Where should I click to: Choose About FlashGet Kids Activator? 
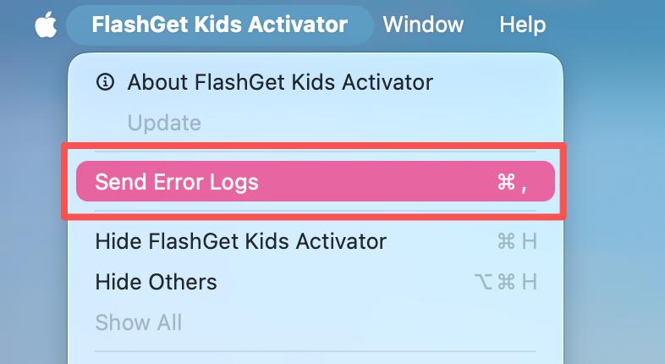[279, 82]
